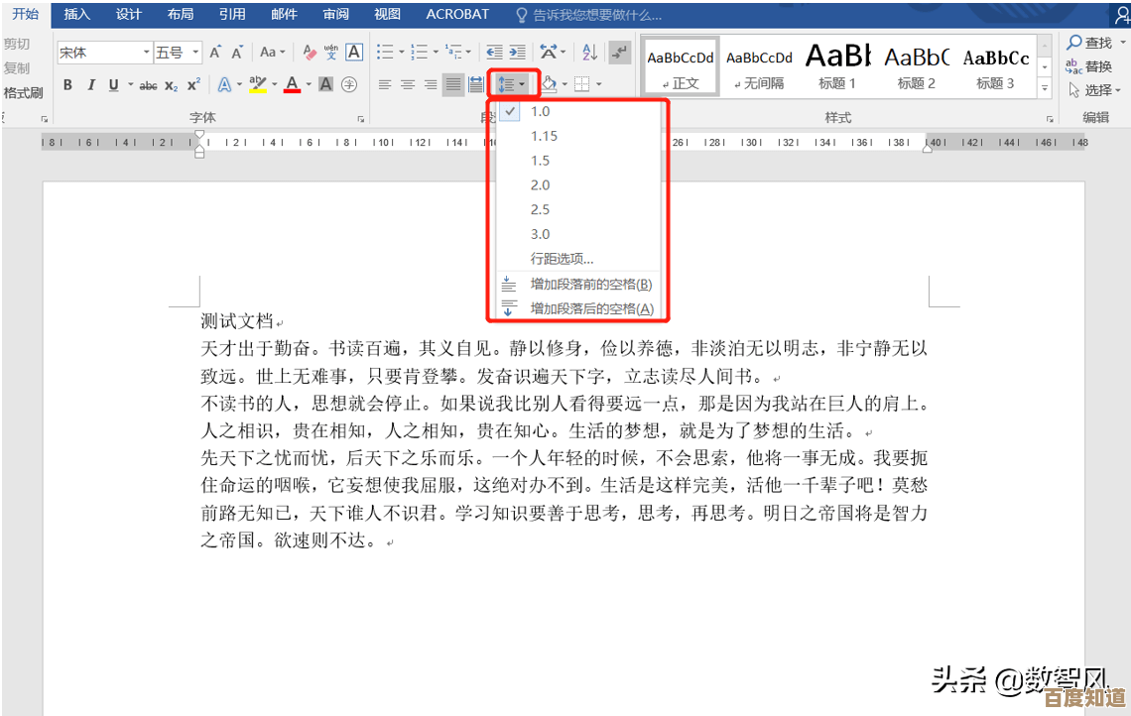The height and width of the screenshot is (716, 1131).
Task: Choose line spacing 1.5 from the menu
Action: (541, 160)
